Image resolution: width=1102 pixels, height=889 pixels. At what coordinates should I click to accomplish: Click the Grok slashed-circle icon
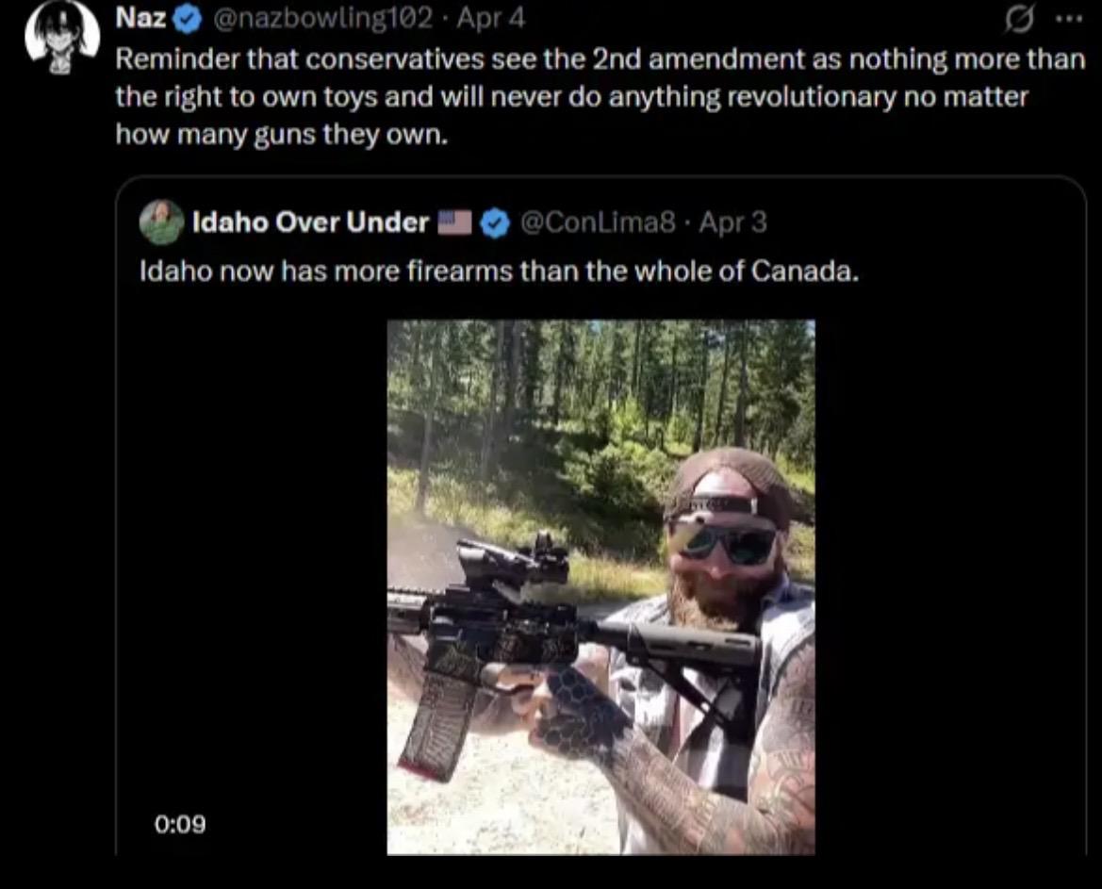tap(1020, 18)
